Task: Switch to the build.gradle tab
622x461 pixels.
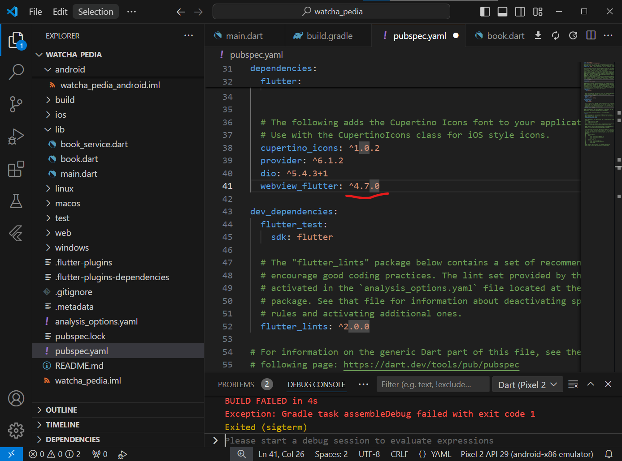Action: [x=328, y=36]
